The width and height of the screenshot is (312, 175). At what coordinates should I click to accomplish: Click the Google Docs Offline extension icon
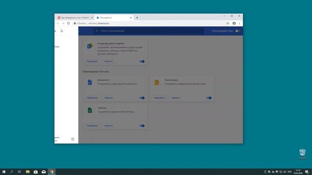[x=90, y=46]
